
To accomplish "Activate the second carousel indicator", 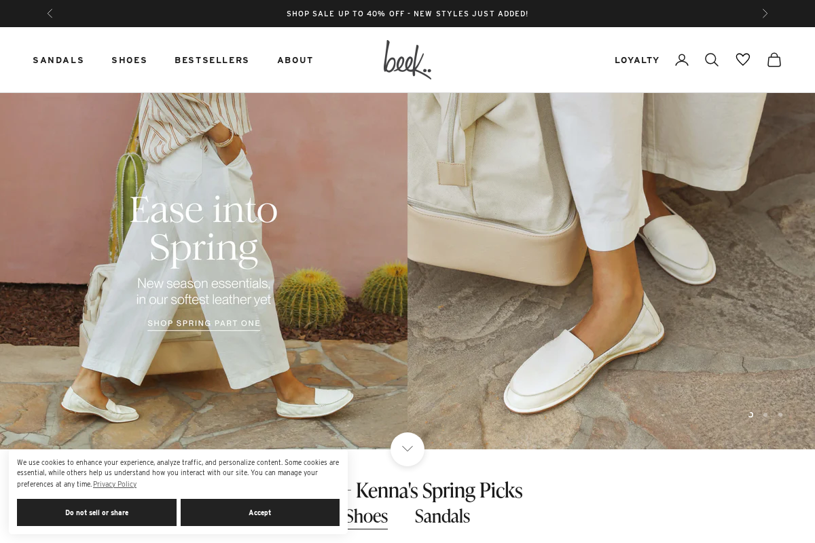I will pyautogui.click(x=765, y=415).
